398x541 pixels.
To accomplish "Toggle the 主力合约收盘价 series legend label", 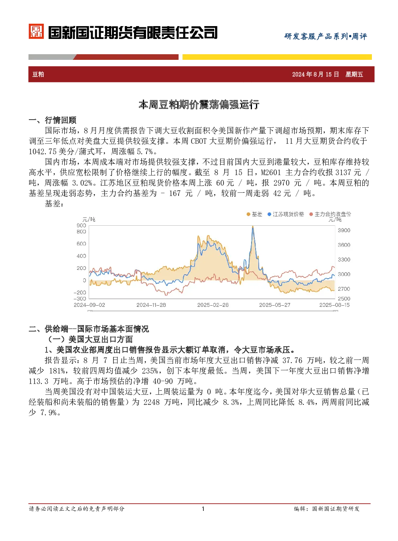I will 333,214.
